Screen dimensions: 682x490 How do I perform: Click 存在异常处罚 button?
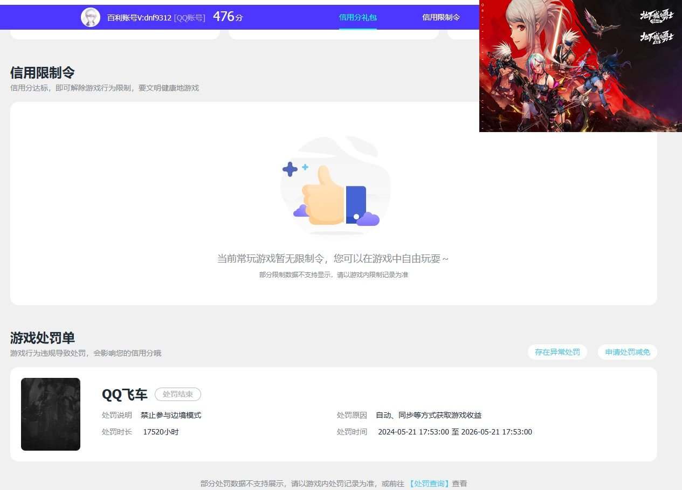click(x=557, y=352)
